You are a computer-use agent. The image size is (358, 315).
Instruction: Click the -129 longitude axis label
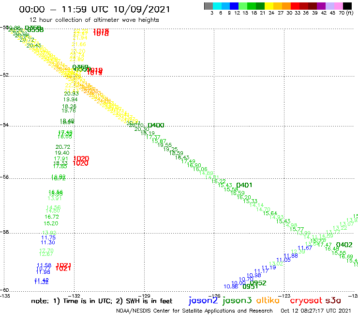tap(145, 296)
